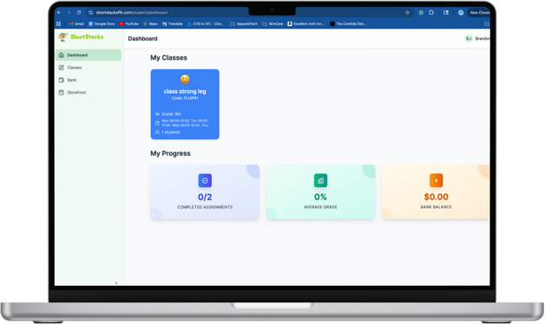Collapse the sidebar with the chevron arrow
Image resolution: width=545 pixels, height=324 pixels.
(116, 283)
